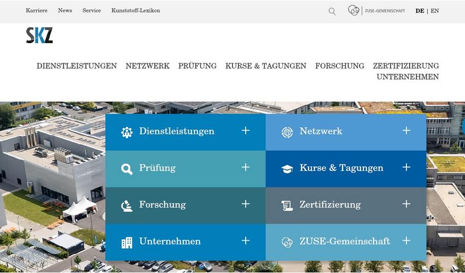Viewport: 465px width, 273px height.
Task: Open PRÜFUNG in main navigation
Action: pos(197,66)
